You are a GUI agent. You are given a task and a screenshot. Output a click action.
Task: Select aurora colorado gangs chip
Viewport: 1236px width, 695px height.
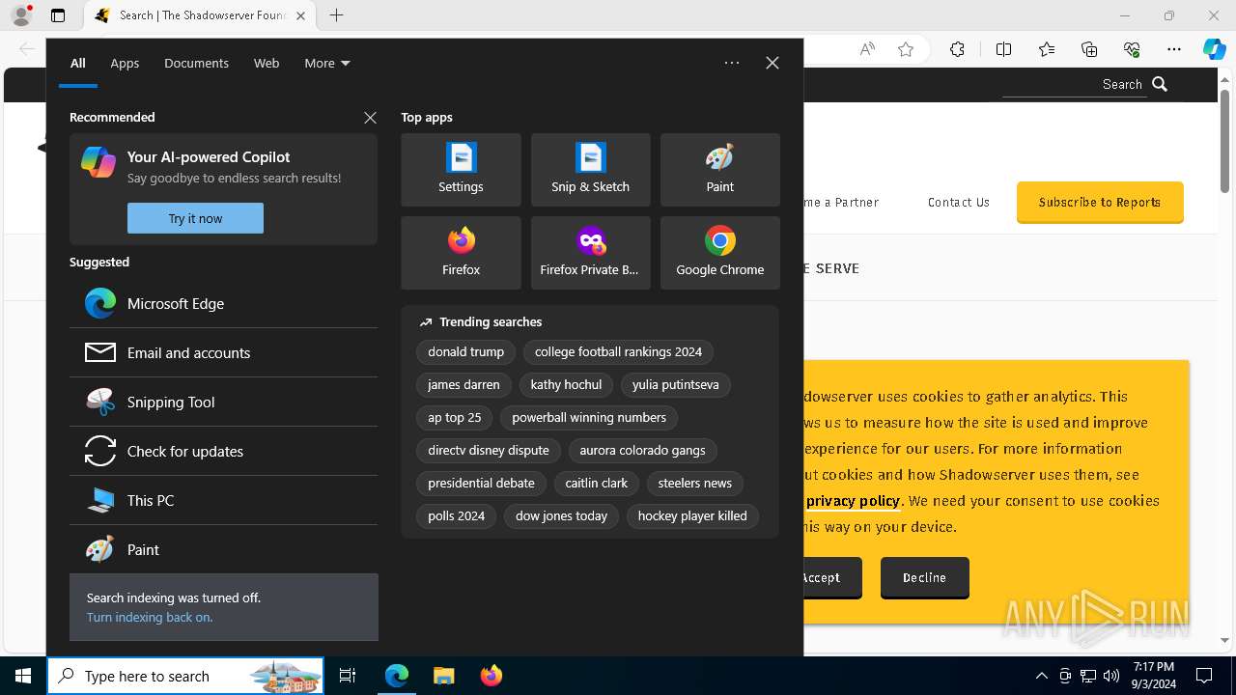click(x=642, y=451)
